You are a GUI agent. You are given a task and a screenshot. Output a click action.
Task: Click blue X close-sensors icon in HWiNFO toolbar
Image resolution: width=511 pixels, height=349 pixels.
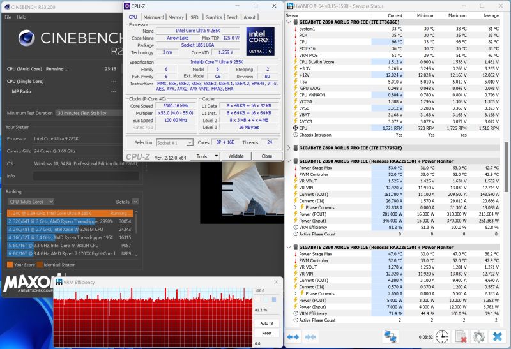pos(498,337)
